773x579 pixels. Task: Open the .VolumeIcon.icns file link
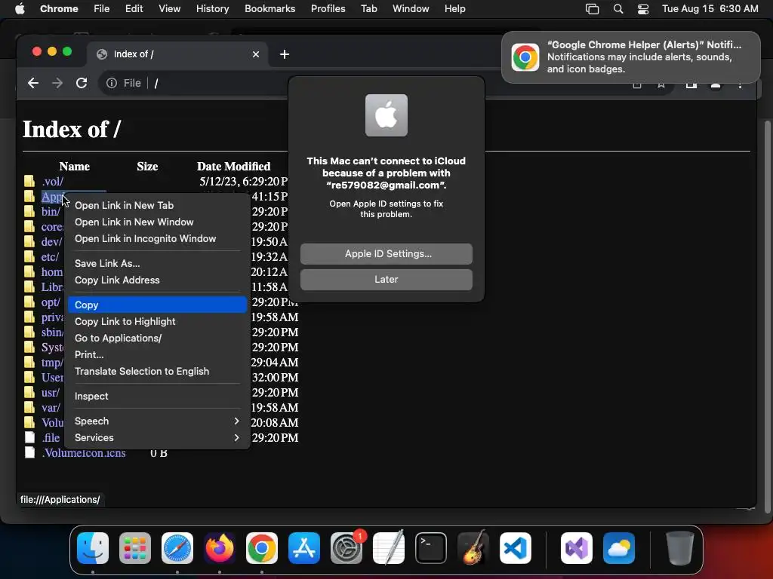[84, 453]
